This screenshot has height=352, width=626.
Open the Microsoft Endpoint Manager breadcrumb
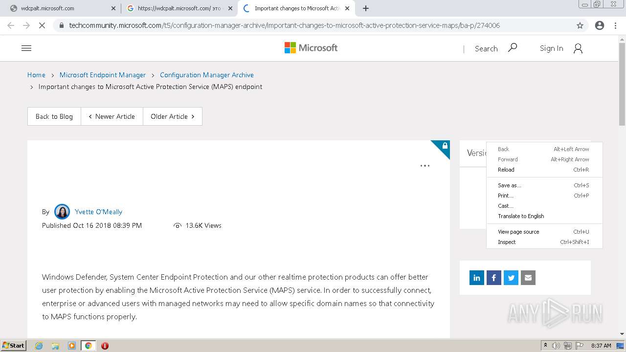tap(103, 75)
